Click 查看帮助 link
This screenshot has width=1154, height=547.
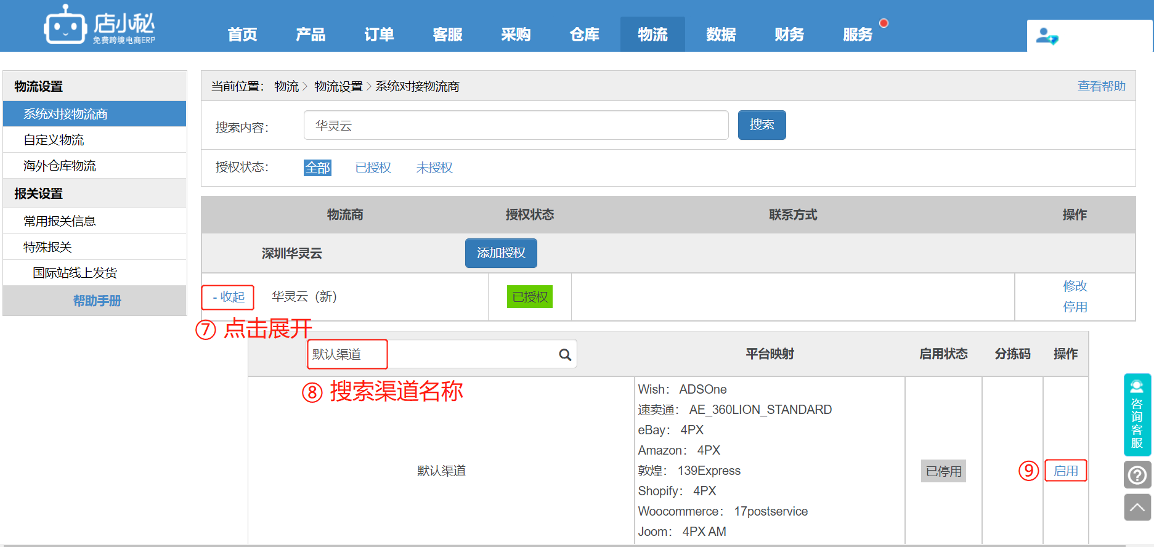(1101, 86)
